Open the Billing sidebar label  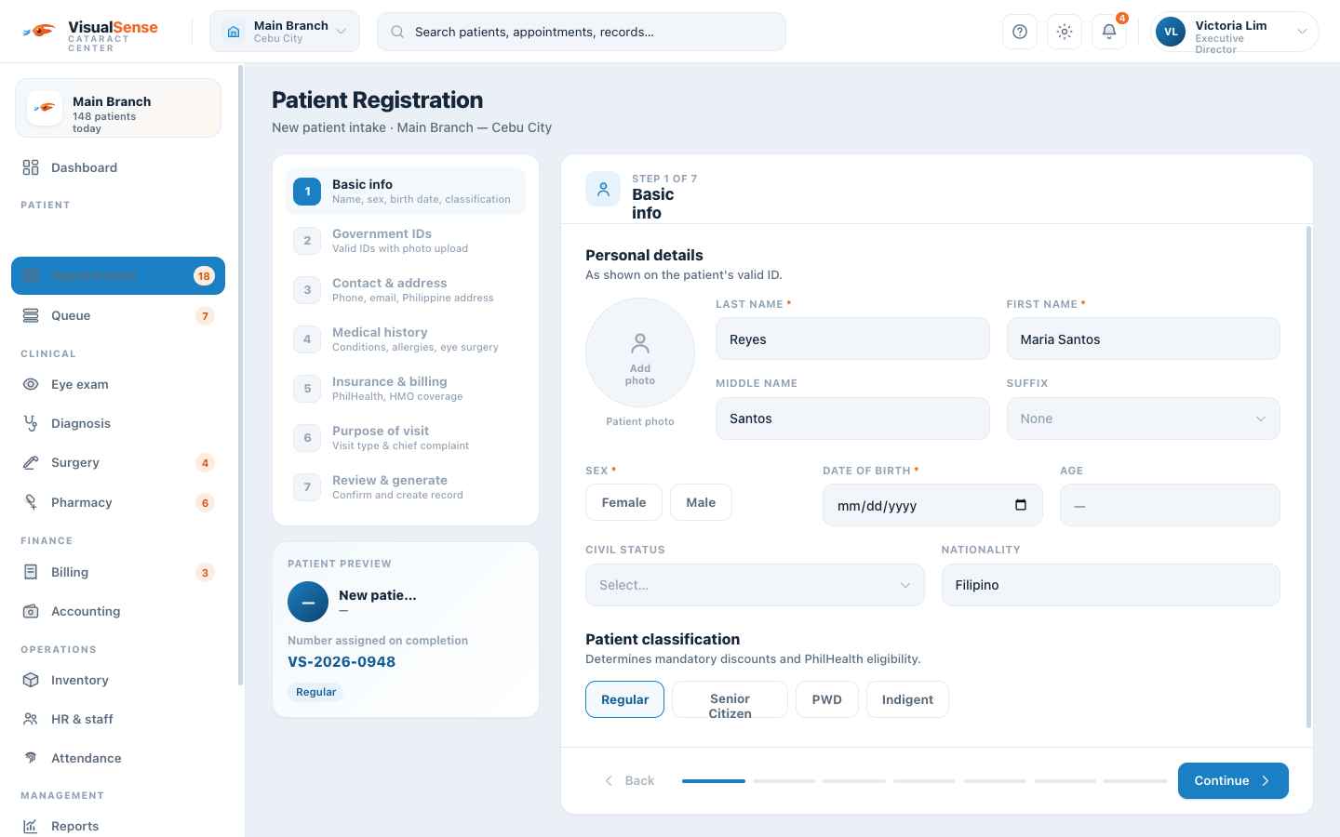pyautogui.click(x=70, y=572)
